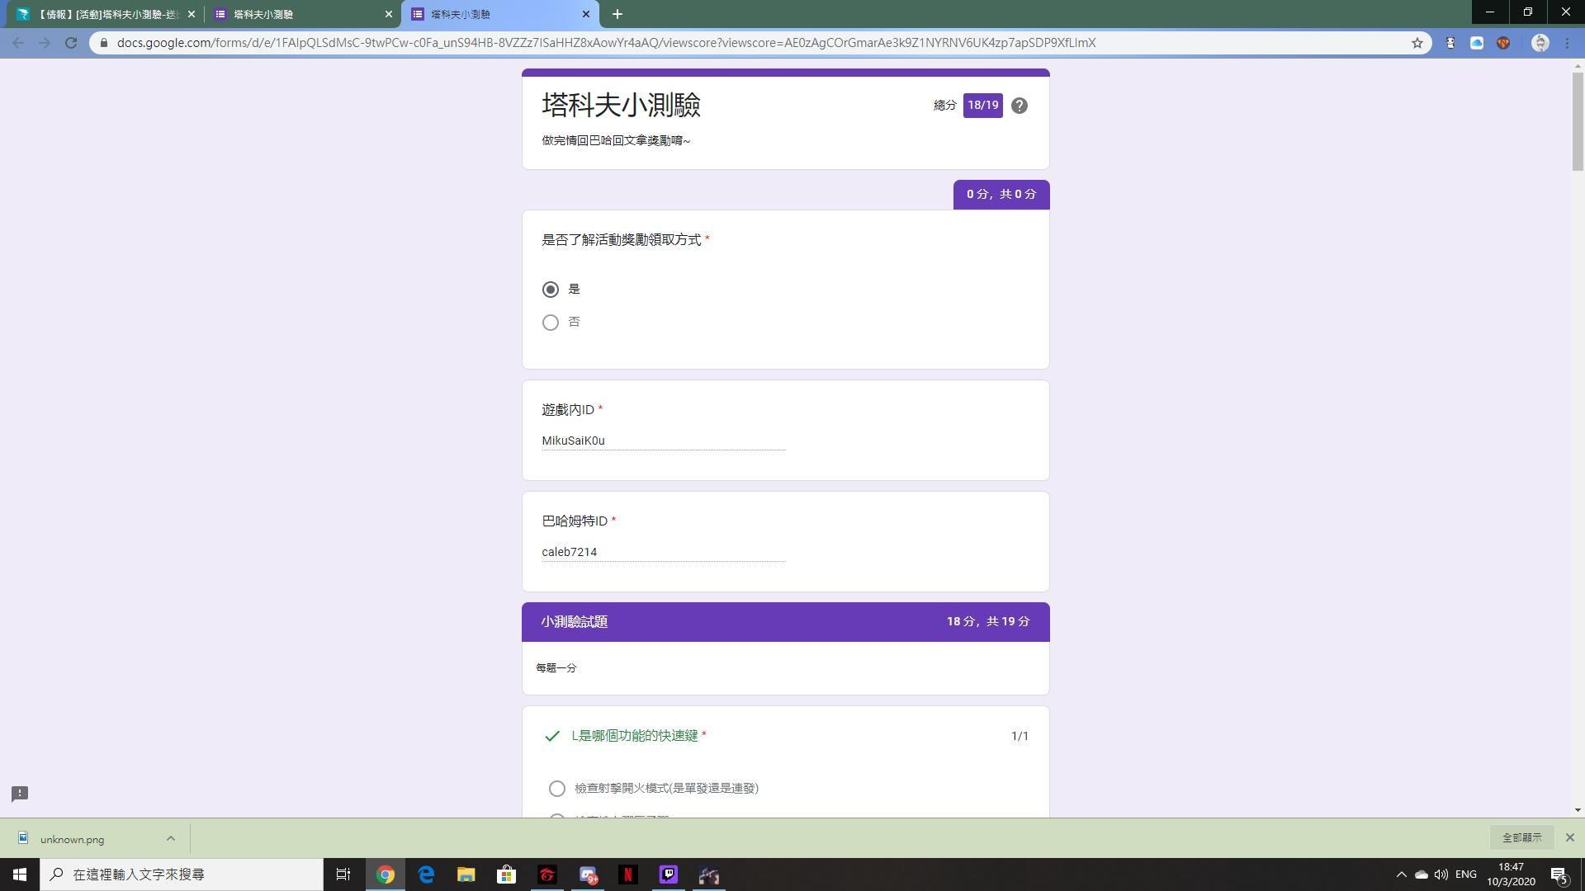Bookmark page with the star icon
The width and height of the screenshot is (1585, 891).
pos(1417,43)
